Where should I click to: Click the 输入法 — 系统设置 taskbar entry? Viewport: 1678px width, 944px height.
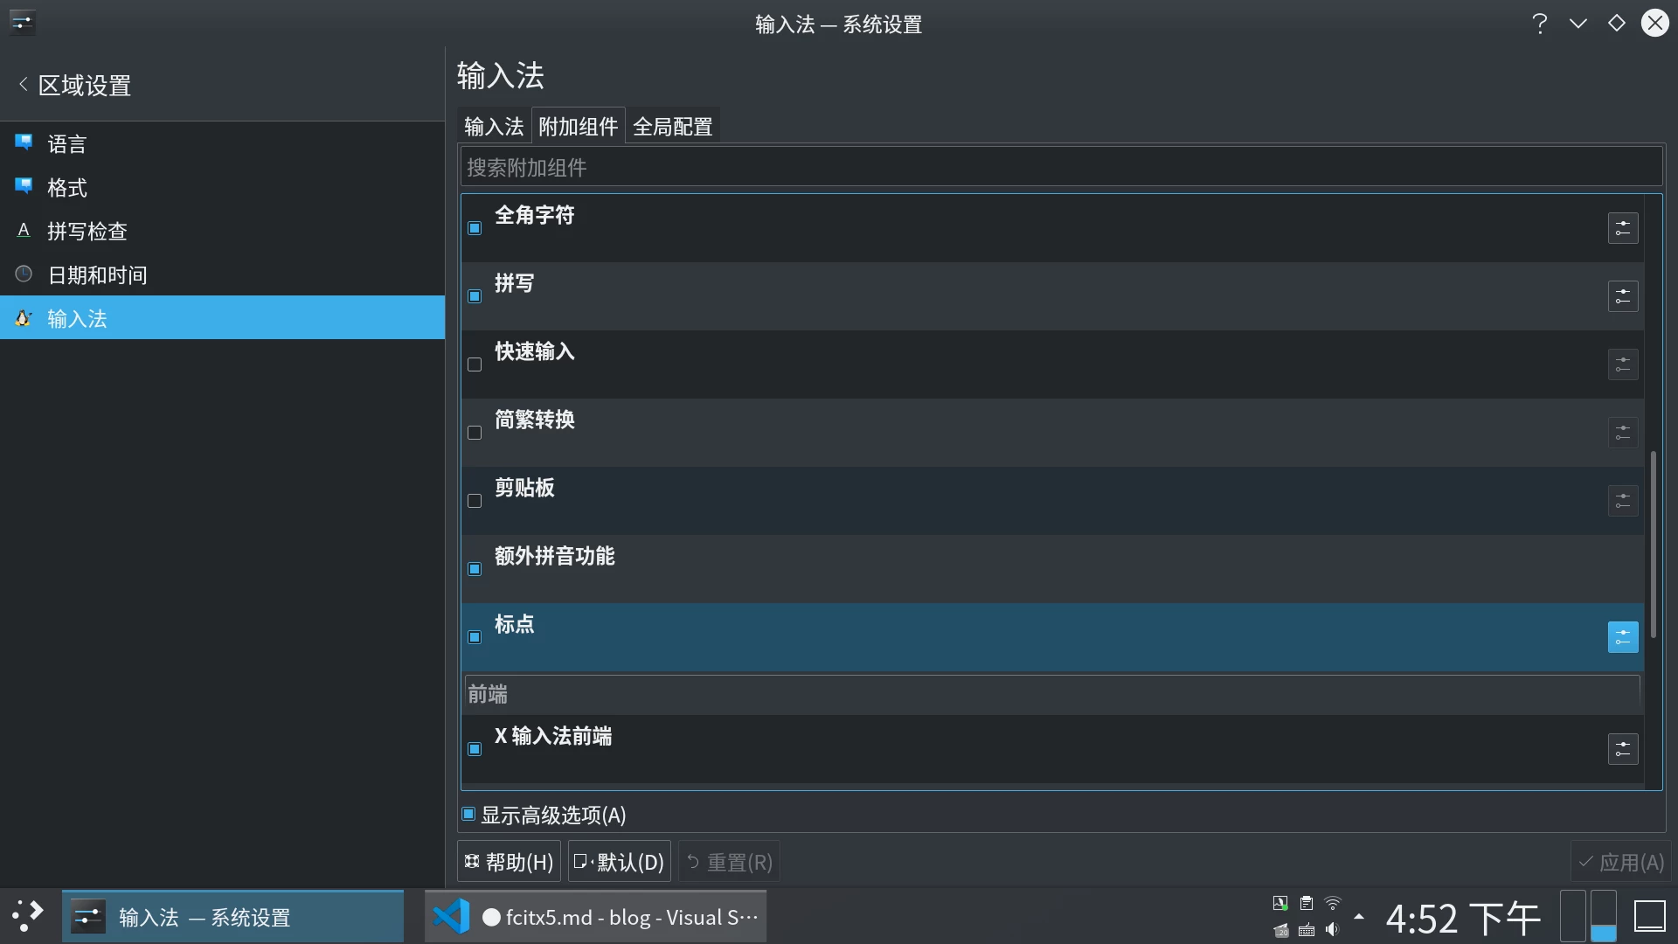click(x=232, y=916)
